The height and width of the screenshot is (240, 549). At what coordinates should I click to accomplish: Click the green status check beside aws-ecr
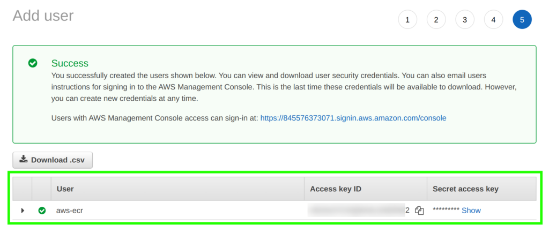[42, 211]
